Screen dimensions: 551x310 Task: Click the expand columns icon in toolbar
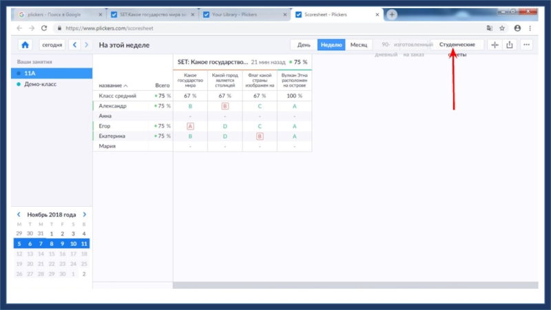coord(494,45)
